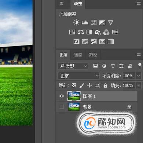Add an Exposure adjustment
The height and width of the screenshot is (143, 143).
pyautogui.click(x=102, y=23)
